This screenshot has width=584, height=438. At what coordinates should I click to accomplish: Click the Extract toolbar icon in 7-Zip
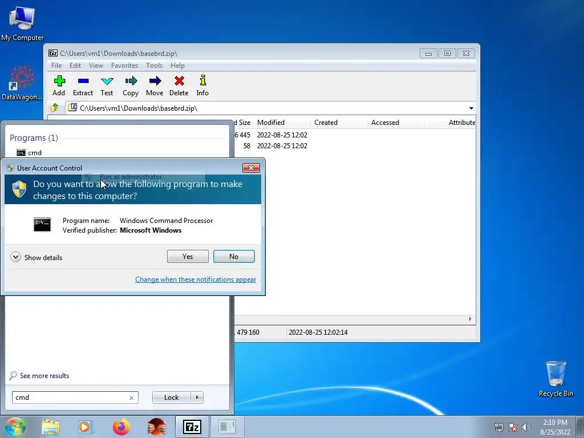[83, 86]
